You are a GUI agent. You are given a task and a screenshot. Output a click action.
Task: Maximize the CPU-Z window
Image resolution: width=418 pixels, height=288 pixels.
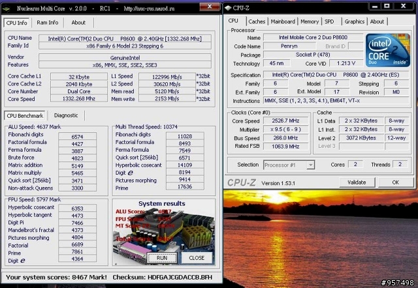[387, 6]
